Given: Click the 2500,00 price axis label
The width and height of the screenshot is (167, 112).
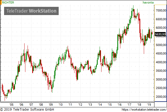Looking at the screenshot, I should point(161,88).
